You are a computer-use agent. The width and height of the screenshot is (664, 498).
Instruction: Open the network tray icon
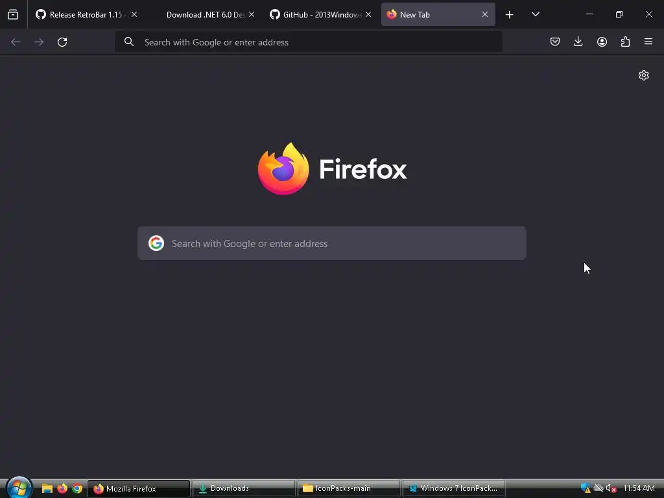pos(599,488)
